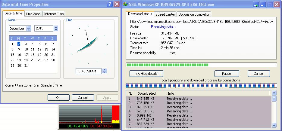This screenshot has height=131, width=282.
Task: Expand the December month dropdown
Action: pos(29,28)
